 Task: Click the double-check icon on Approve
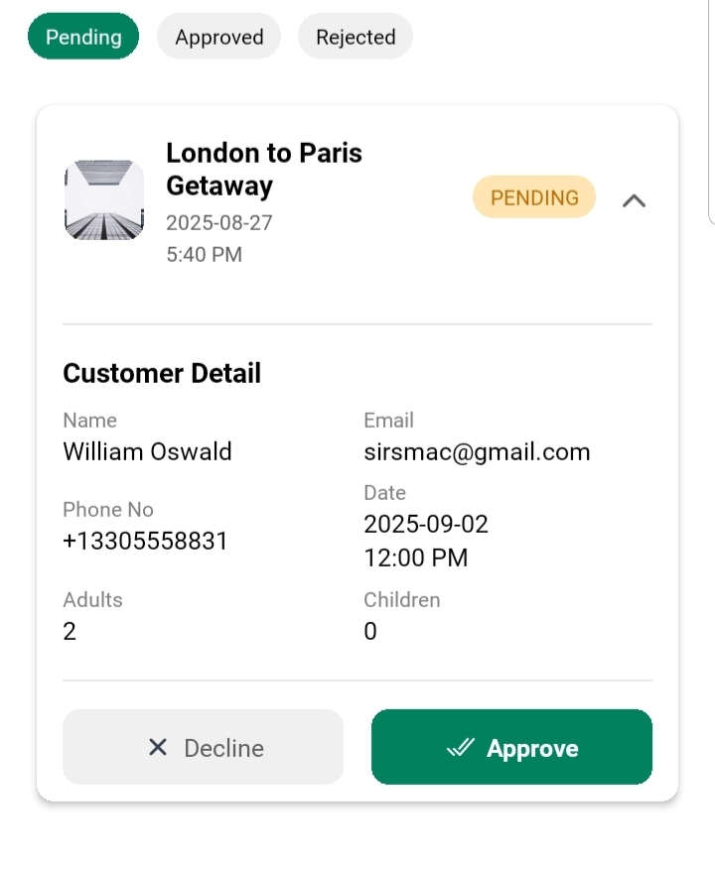461,747
